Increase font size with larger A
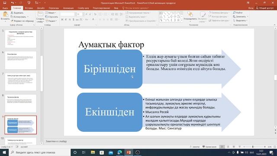The height and width of the screenshot is (156, 277). coord(87,14)
